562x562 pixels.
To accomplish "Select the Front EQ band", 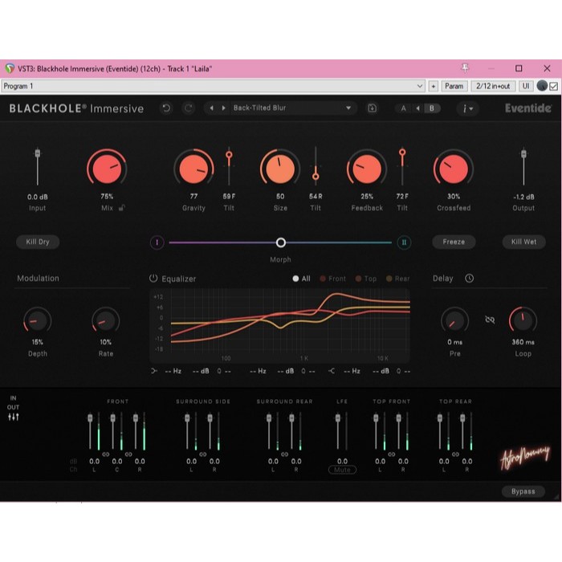I will tap(332, 279).
